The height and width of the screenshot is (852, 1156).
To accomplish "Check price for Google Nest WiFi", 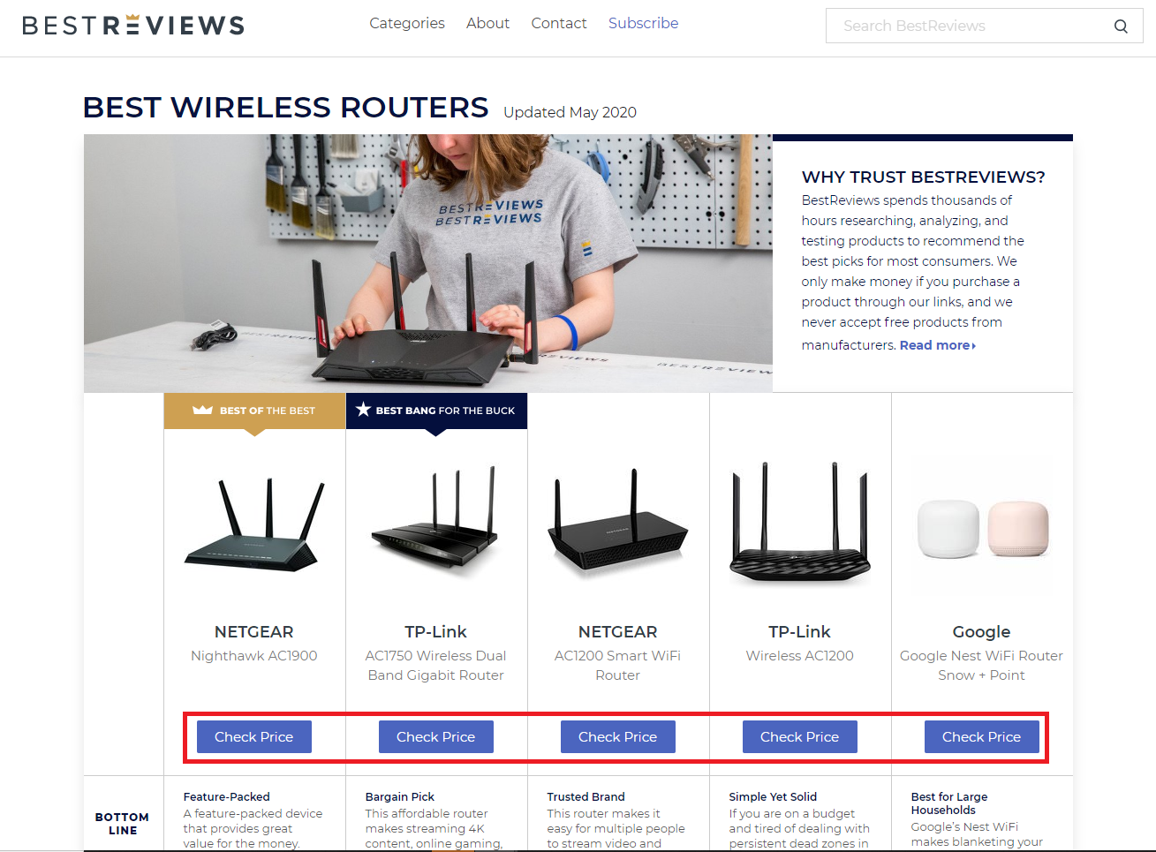I will [x=982, y=736].
